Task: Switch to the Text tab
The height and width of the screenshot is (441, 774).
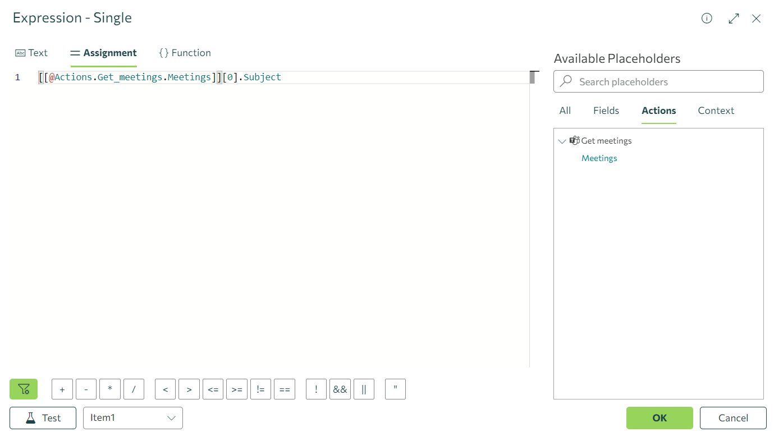Action: click(x=31, y=53)
